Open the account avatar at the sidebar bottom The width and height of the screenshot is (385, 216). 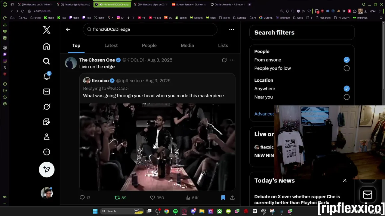(x=47, y=193)
